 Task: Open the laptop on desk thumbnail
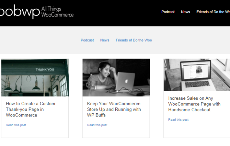pos(197,75)
